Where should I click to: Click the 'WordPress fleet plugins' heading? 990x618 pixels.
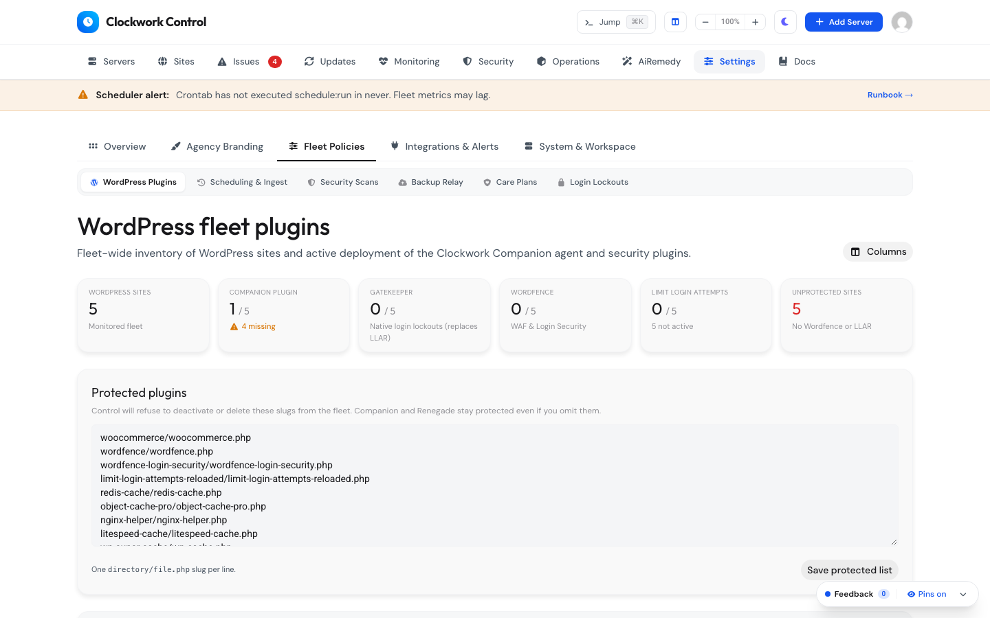pos(203,227)
